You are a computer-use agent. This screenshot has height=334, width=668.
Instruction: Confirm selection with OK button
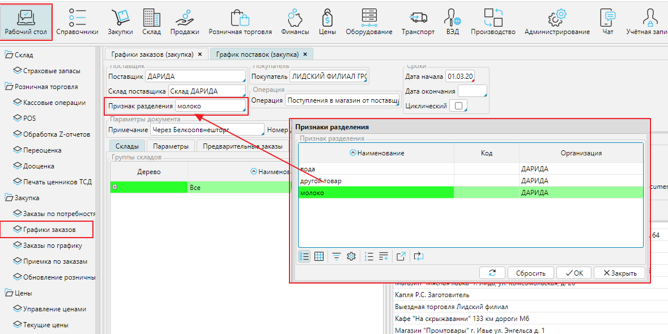(573, 273)
